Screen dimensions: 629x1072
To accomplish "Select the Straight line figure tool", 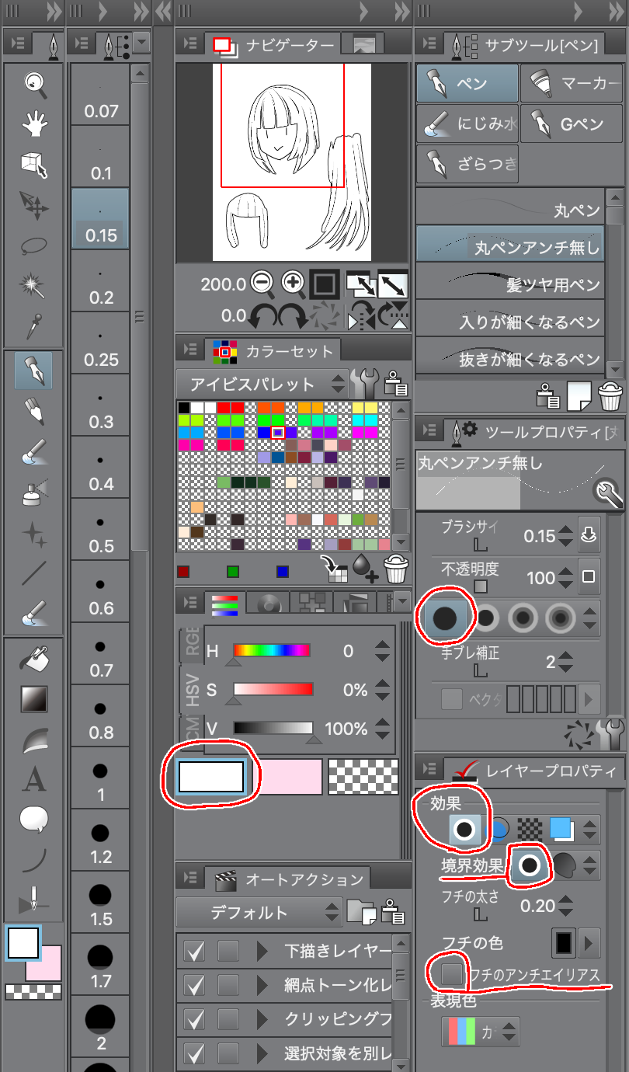I will tap(33, 573).
